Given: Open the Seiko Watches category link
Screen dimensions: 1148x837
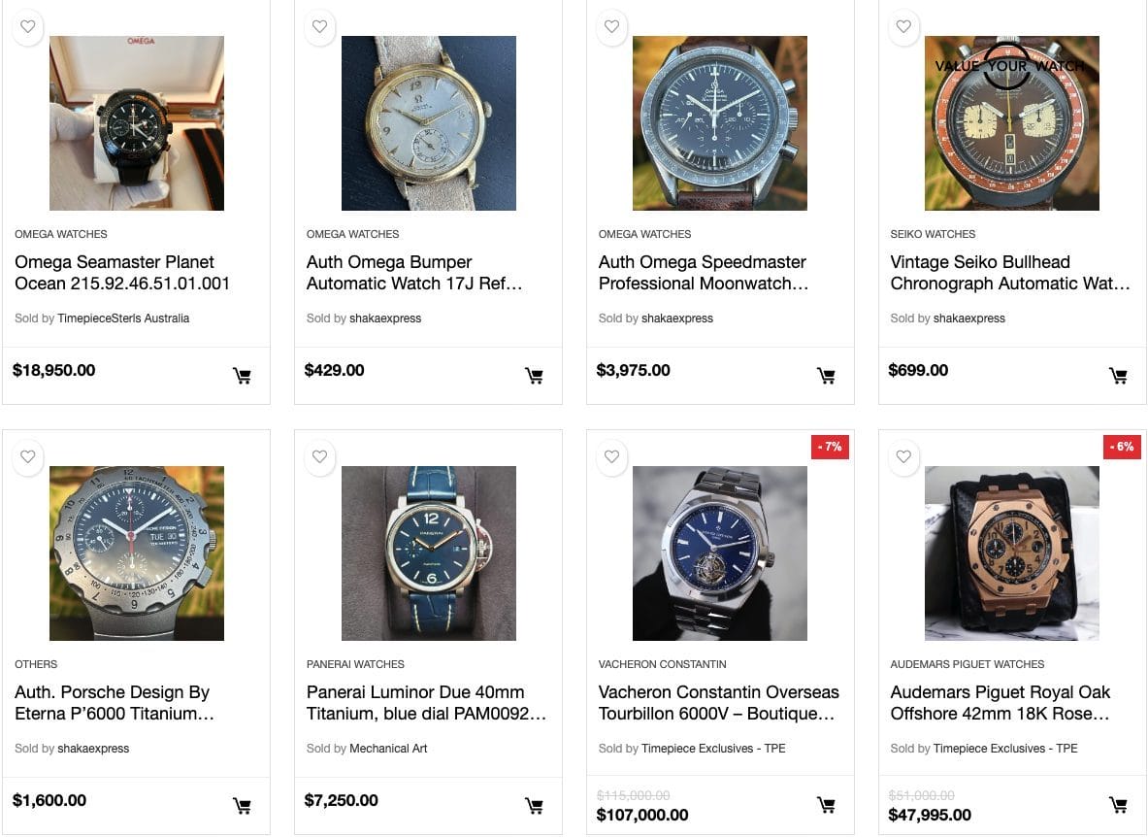Looking at the screenshot, I should coord(933,234).
